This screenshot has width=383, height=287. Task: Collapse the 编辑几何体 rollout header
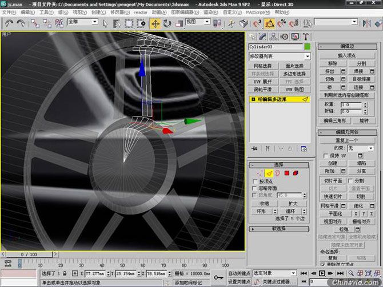coord(347,132)
